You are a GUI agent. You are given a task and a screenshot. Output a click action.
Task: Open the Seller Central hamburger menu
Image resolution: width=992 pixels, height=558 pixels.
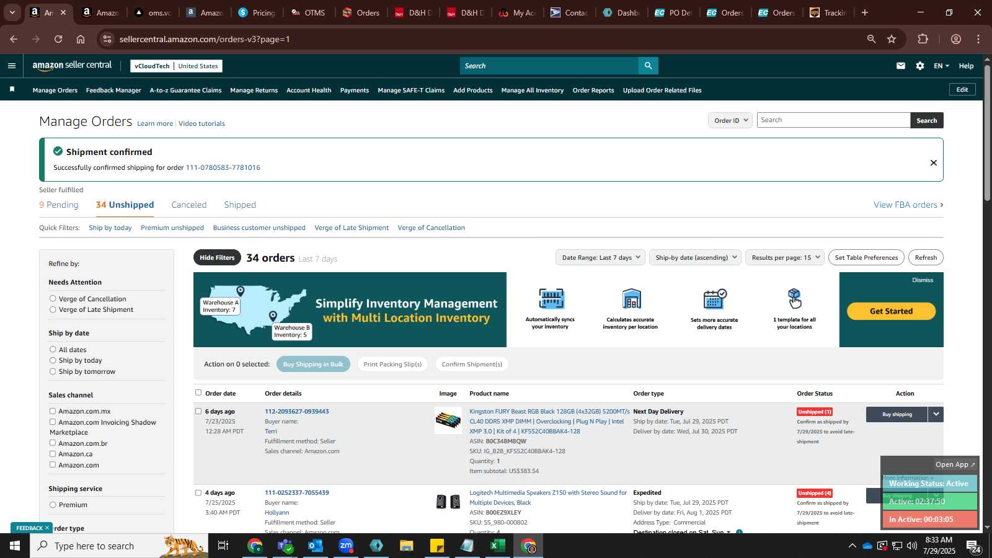[12, 66]
